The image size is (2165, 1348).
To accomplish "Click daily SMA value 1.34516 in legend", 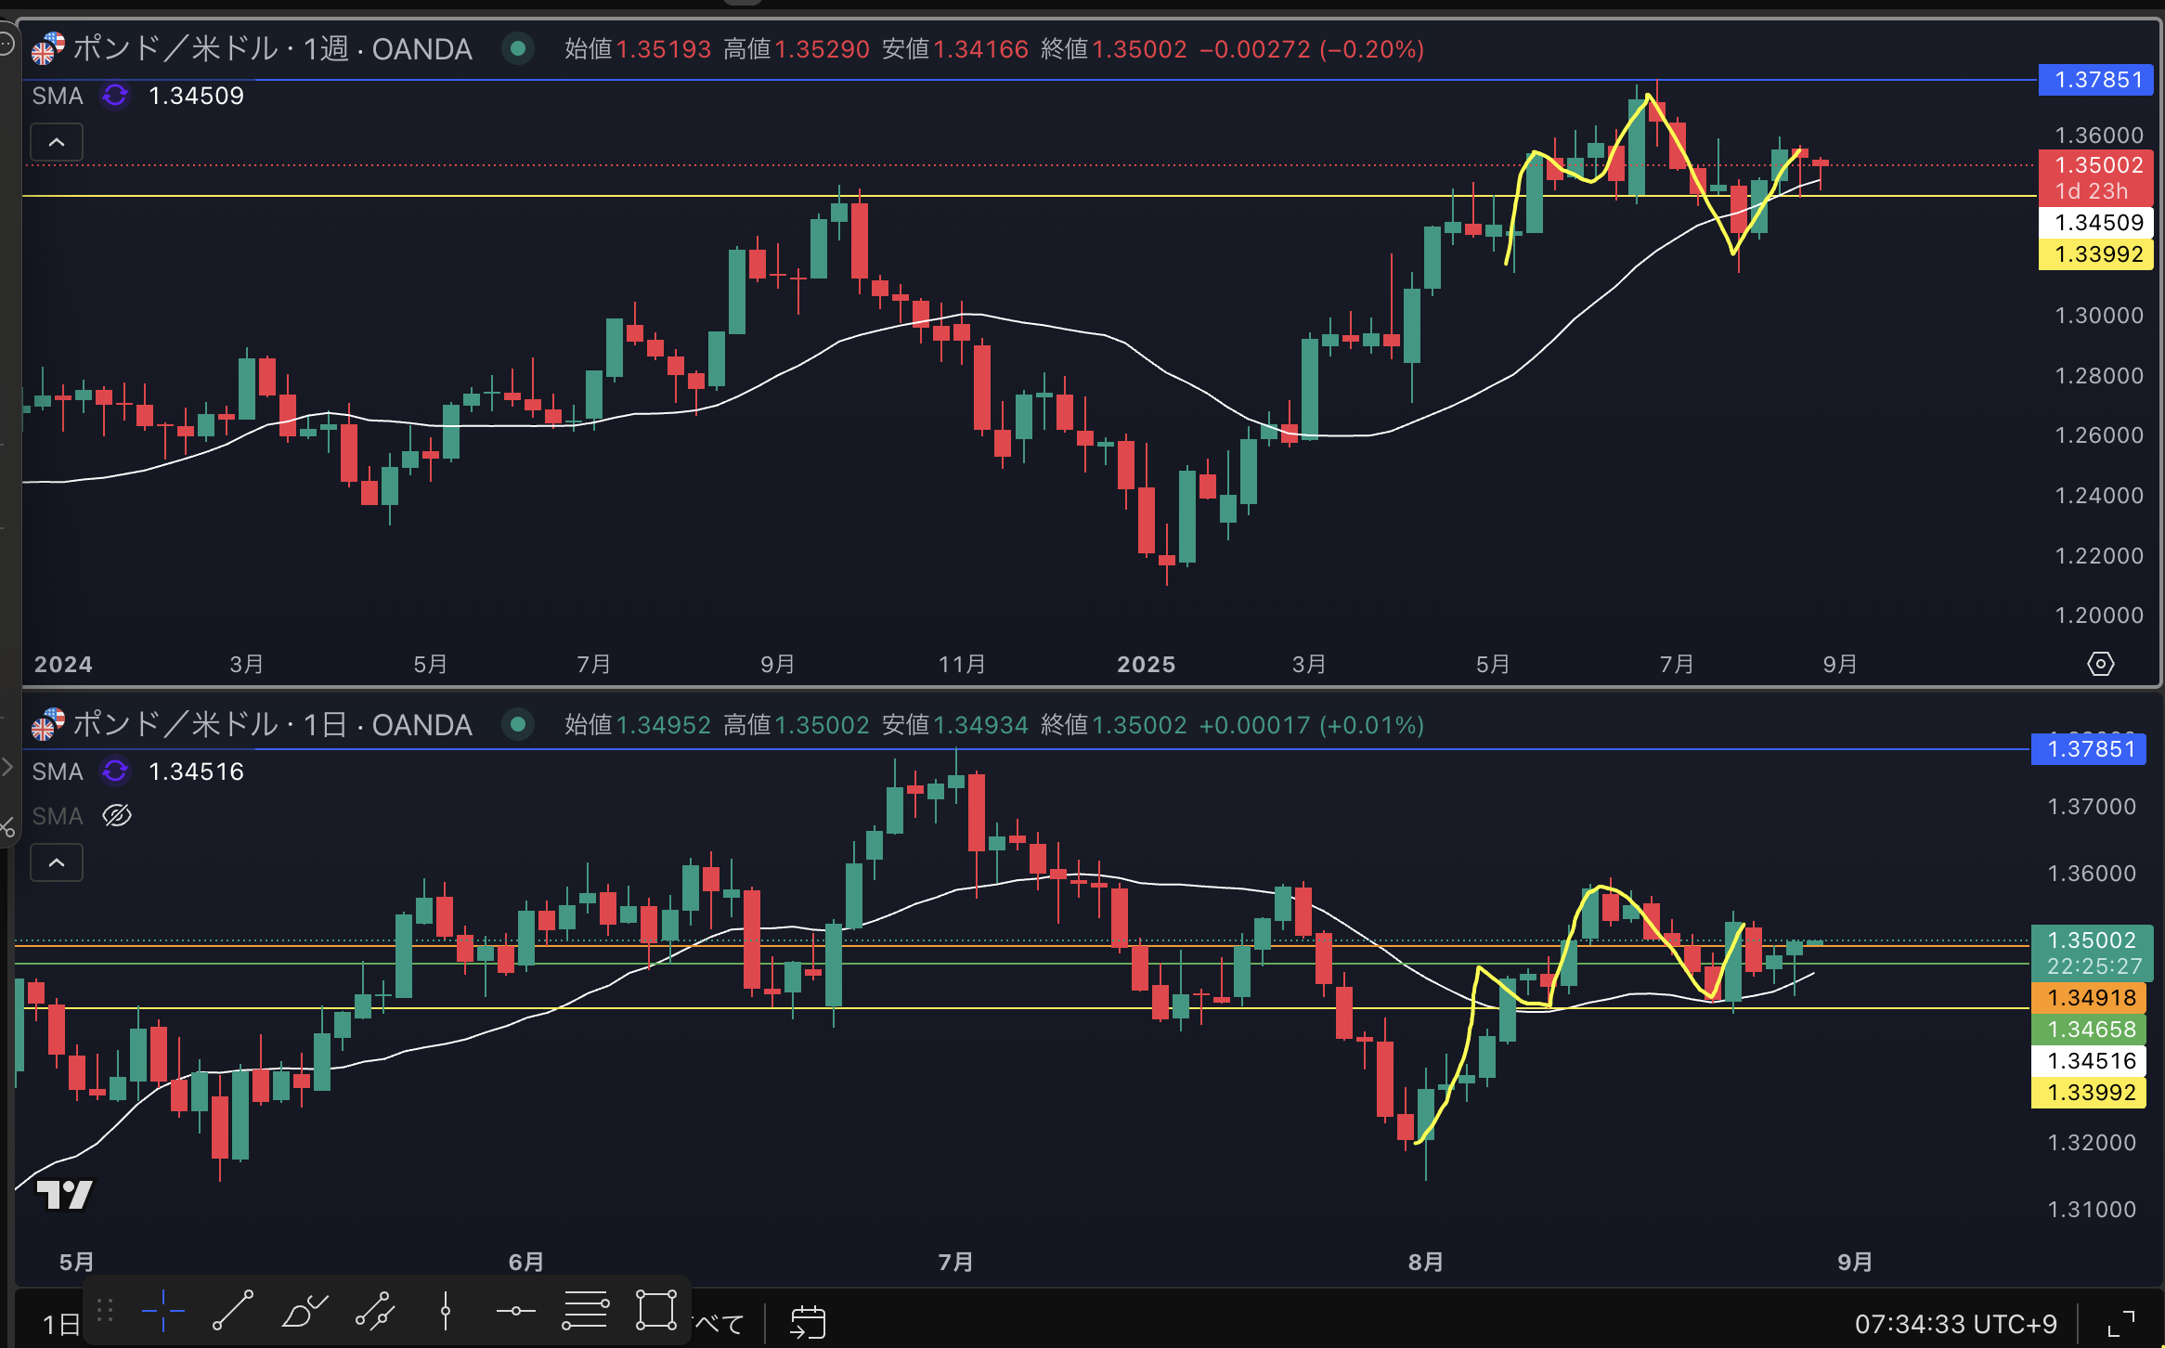I will point(196,771).
